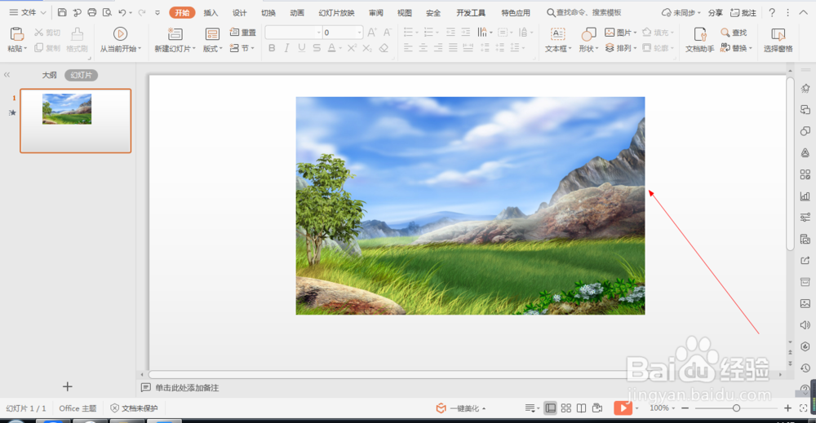This screenshot has height=423, width=816.
Task: Click the orange Play slideshow button
Action: [623, 408]
